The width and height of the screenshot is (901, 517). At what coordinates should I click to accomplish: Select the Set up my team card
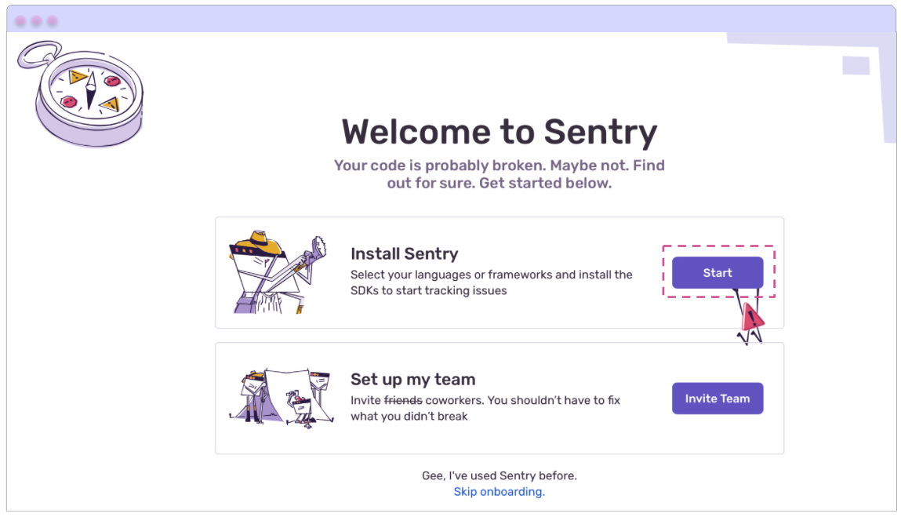point(500,398)
